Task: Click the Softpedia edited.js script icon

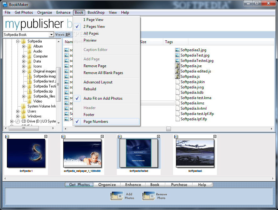Action: click(177, 71)
